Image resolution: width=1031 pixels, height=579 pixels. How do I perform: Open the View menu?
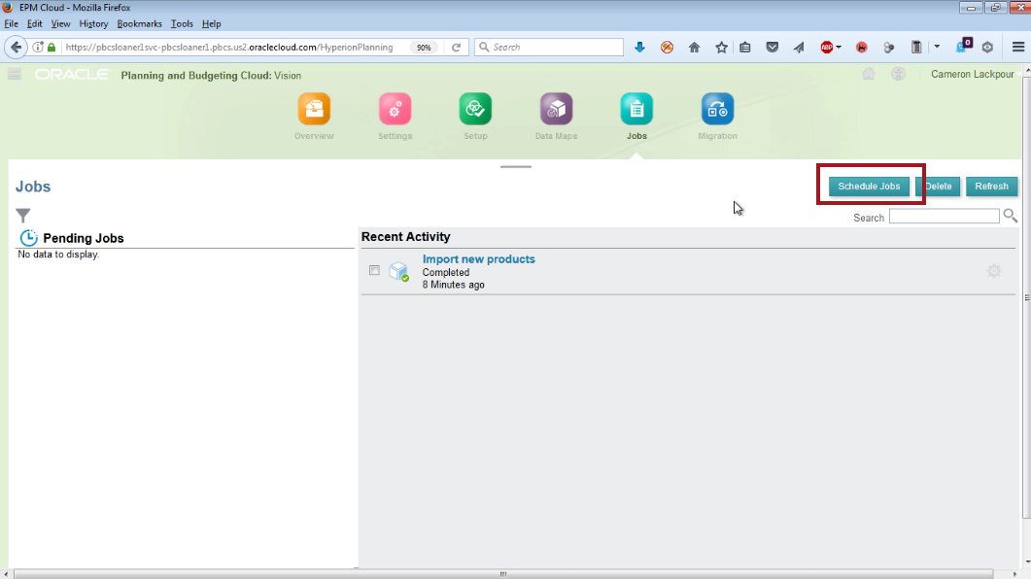(x=60, y=23)
